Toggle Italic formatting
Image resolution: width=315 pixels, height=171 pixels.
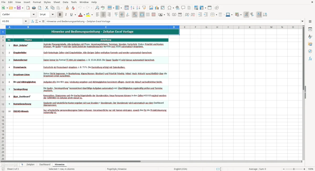[66, 15]
